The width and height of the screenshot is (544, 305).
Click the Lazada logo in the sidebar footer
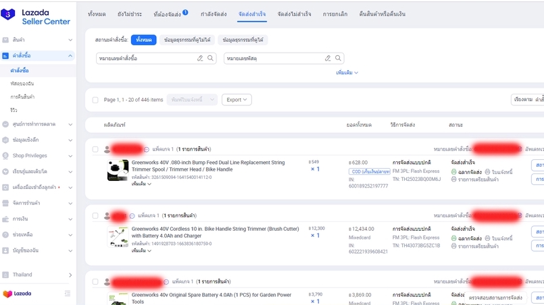[18, 294]
